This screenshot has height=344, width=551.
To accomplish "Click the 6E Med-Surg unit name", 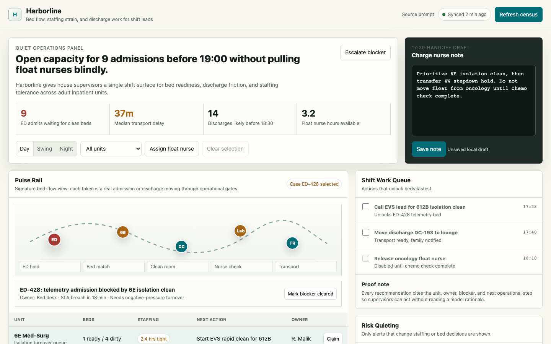I will pos(31,336).
